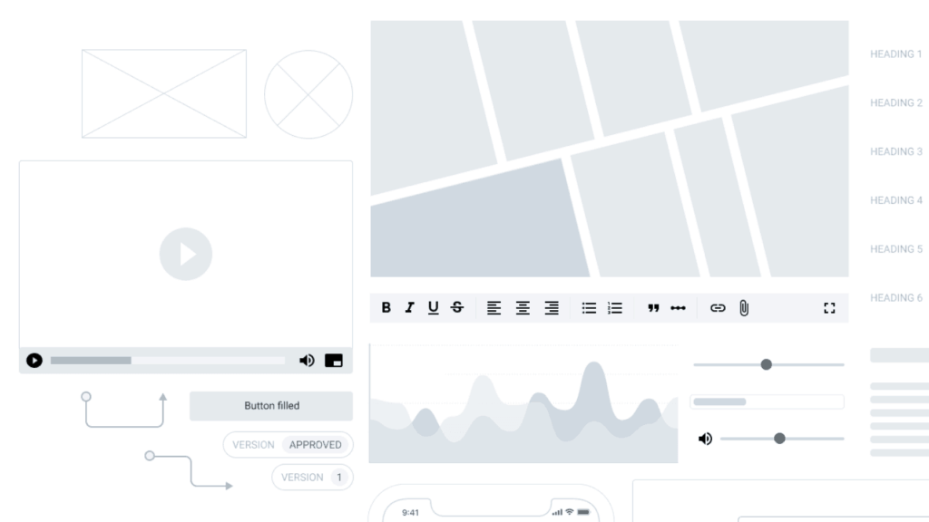The height and width of the screenshot is (522, 929).
Task: Apply strikethrough text formatting
Action: (457, 308)
